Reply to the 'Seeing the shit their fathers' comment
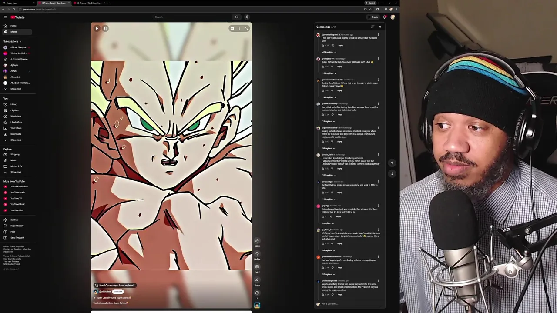 340,90
